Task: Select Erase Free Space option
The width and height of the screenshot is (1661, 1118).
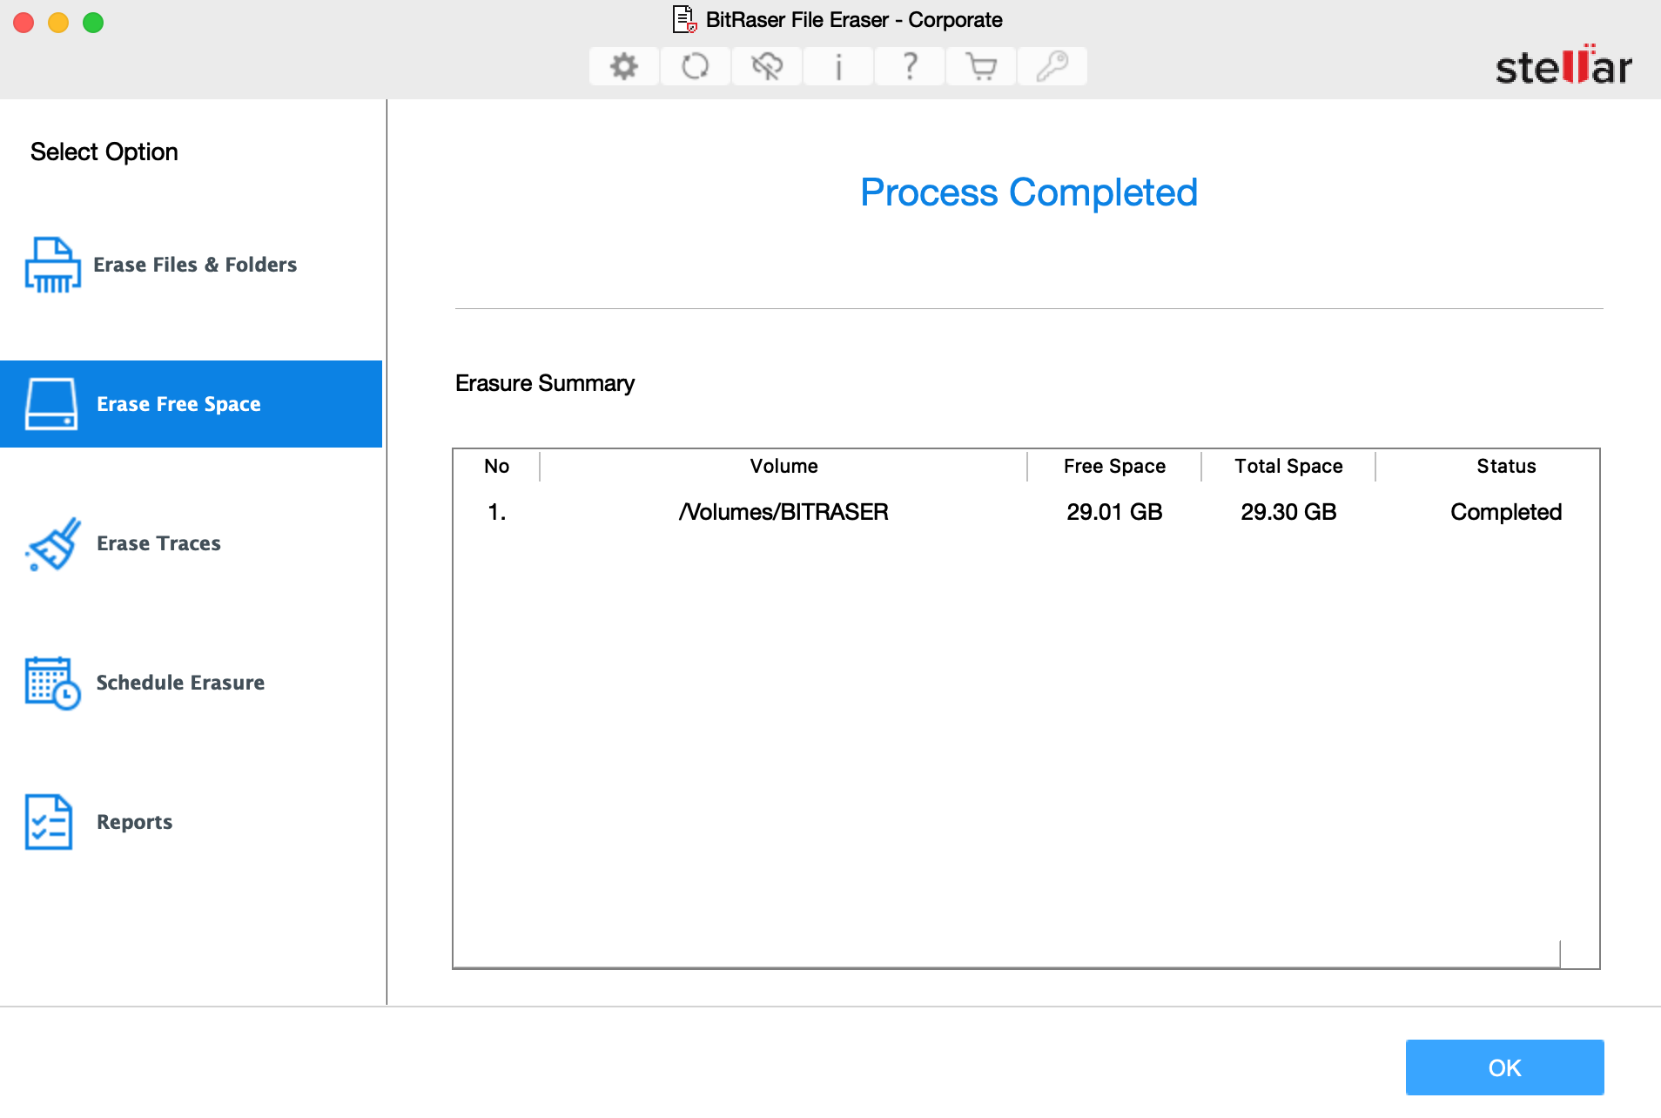Action: pos(191,404)
